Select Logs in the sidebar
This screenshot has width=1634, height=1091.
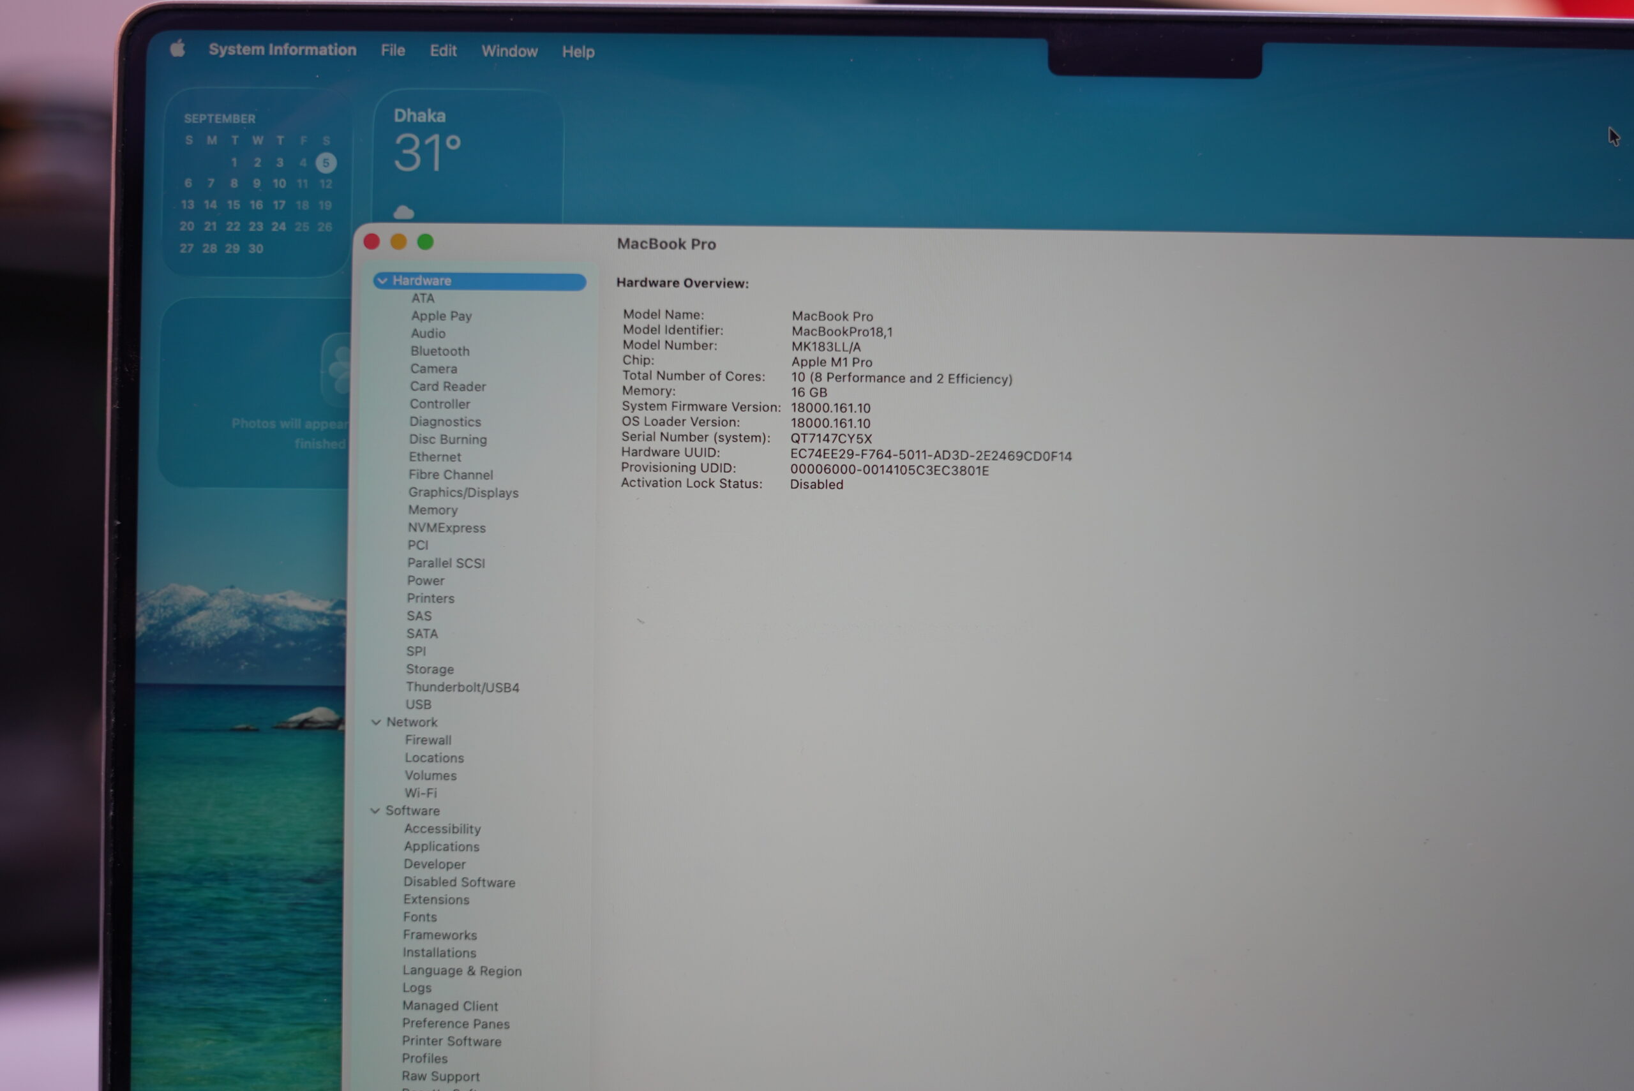pyautogui.click(x=417, y=988)
